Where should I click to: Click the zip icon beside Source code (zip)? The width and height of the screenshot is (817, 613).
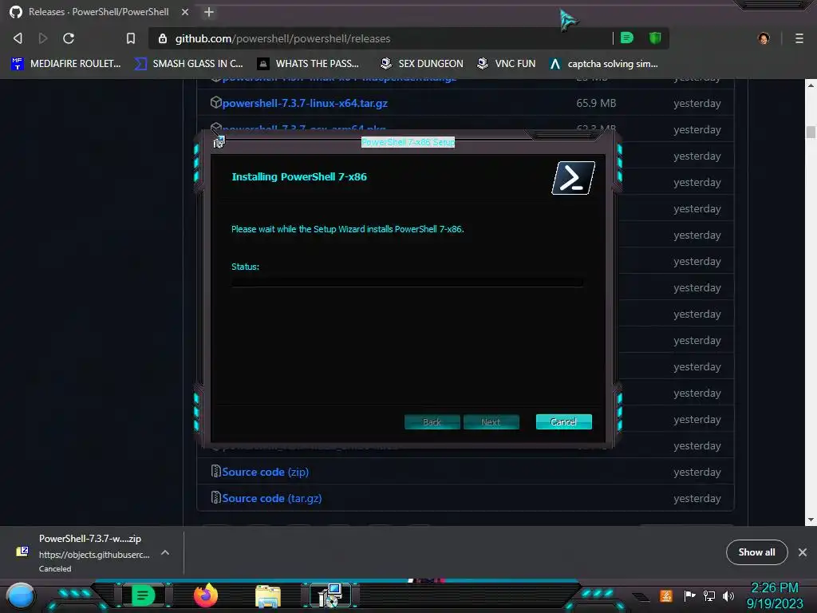pyautogui.click(x=215, y=471)
